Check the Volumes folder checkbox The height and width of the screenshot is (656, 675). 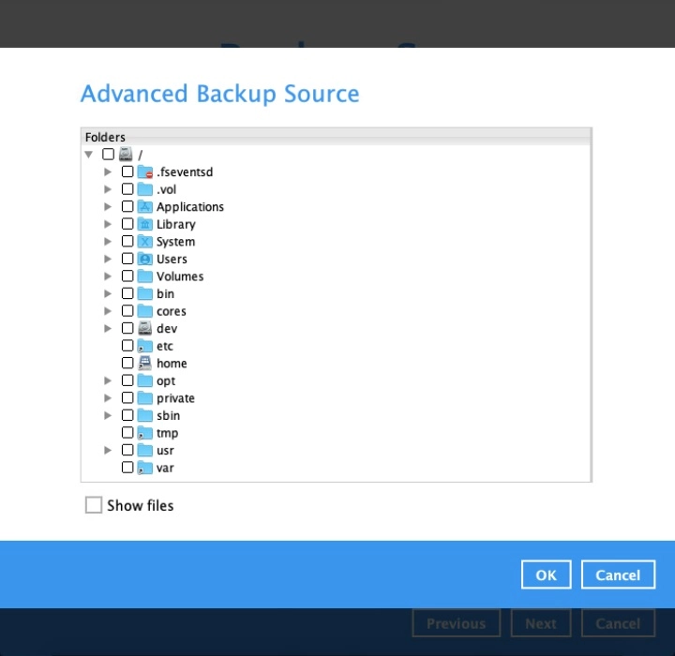coord(127,276)
